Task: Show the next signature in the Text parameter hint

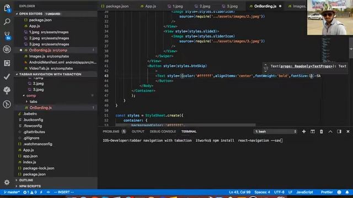Action: tap(266, 71)
